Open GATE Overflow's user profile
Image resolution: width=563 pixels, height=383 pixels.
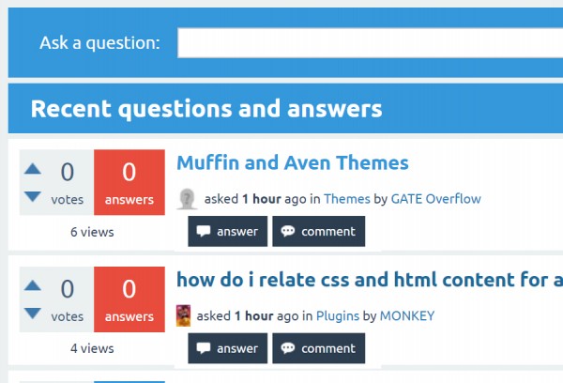[435, 199]
